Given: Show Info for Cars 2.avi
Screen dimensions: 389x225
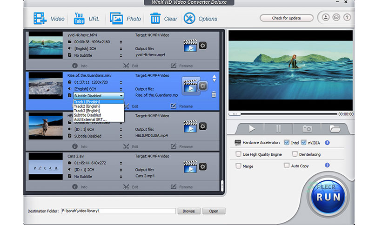Looking at the screenshot, I should coord(80,187).
